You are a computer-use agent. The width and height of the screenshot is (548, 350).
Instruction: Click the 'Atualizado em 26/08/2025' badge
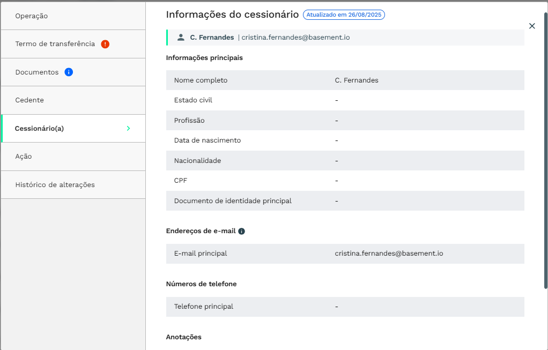click(344, 15)
